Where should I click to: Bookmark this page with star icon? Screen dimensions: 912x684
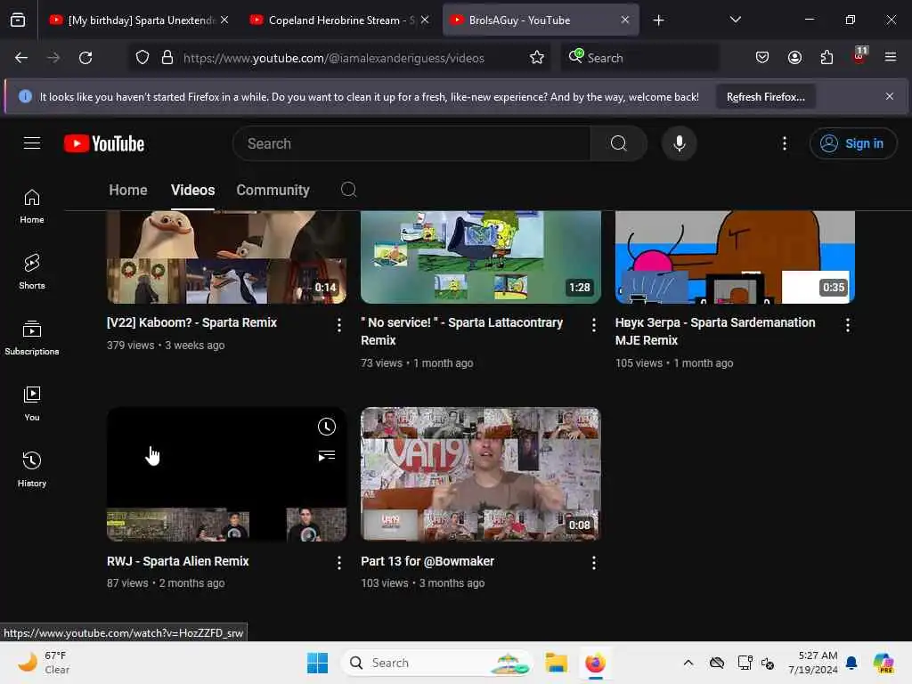pos(537,58)
